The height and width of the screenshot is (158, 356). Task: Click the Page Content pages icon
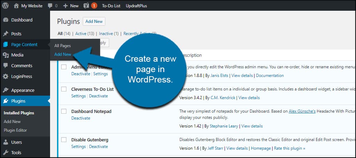pos(6,45)
